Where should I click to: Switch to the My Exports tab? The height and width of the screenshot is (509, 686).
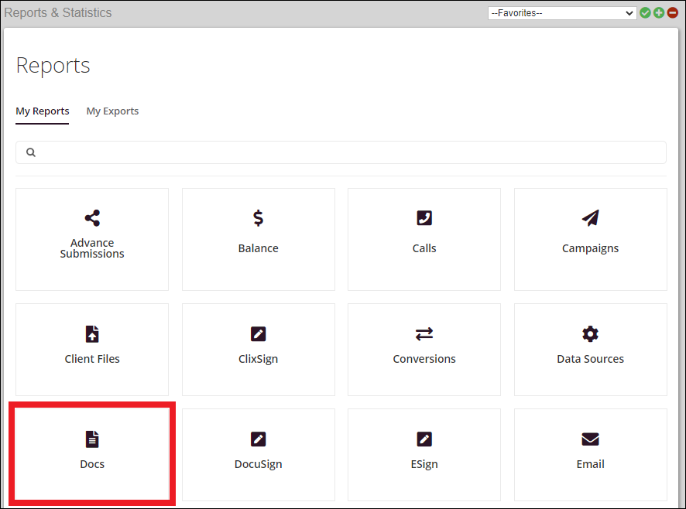pyautogui.click(x=112, y=111)
